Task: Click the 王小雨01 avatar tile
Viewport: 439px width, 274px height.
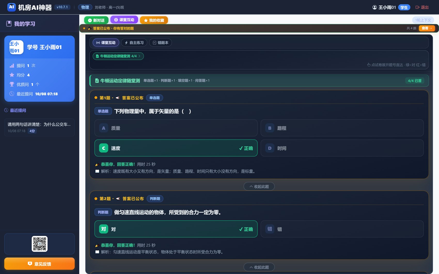Action: (16, 47)
